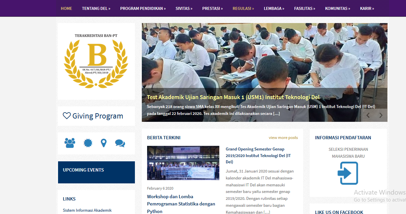Click TERAKREDITASI BAN-PT caption text
The width and height of the screenshot is (406, 214).
(96, 36)
